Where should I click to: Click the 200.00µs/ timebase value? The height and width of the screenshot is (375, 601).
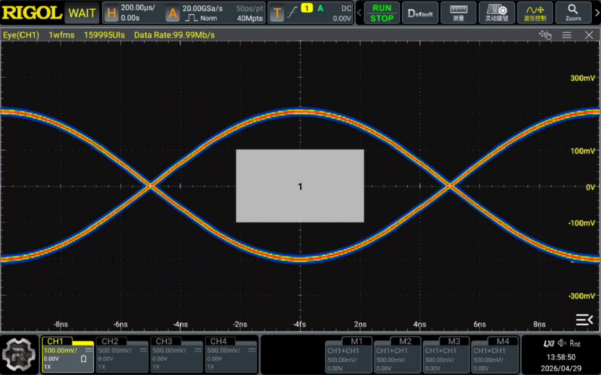click(x=138, y=8)
